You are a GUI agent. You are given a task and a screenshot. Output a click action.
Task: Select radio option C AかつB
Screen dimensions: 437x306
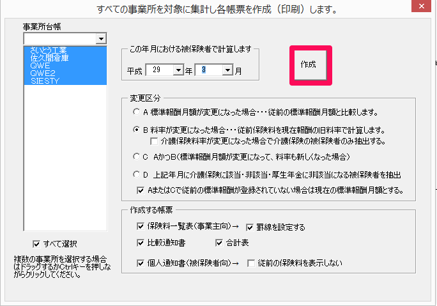(x=136, y=157)
